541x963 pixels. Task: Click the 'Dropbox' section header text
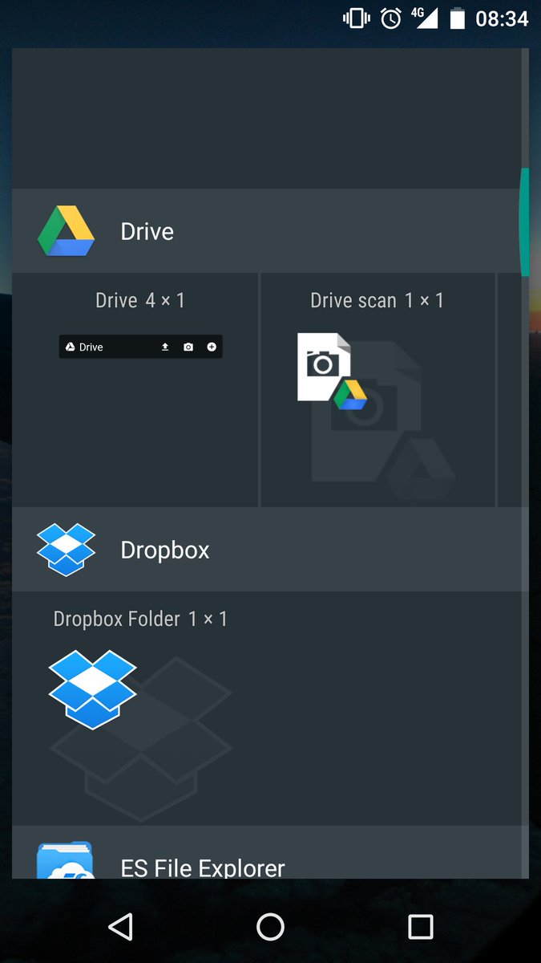[165, 551]
